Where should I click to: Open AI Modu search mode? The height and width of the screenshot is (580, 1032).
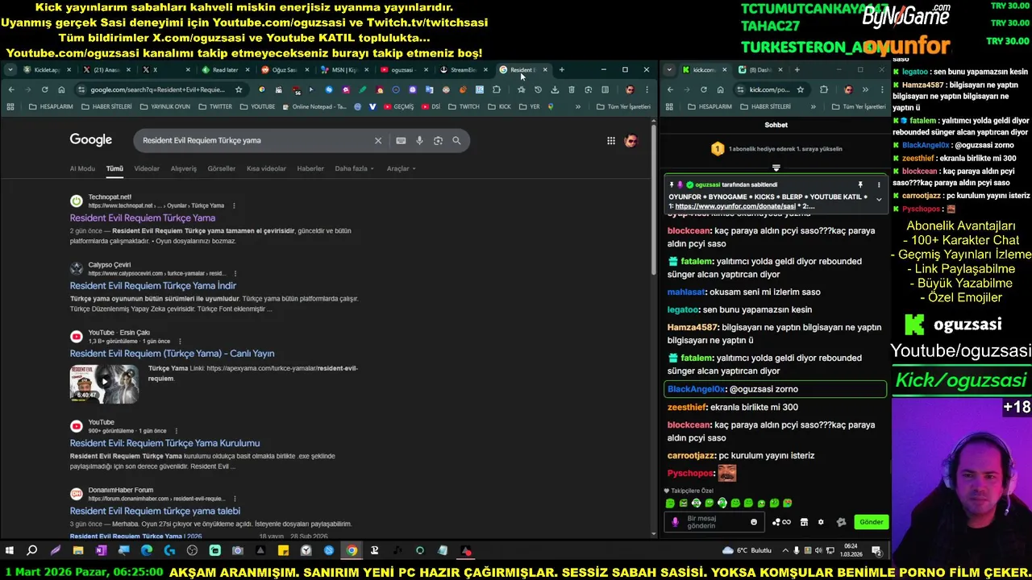82,168
